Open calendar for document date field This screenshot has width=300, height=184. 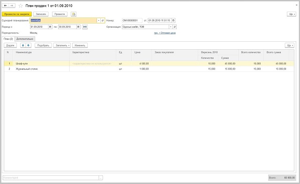[173, 20]
